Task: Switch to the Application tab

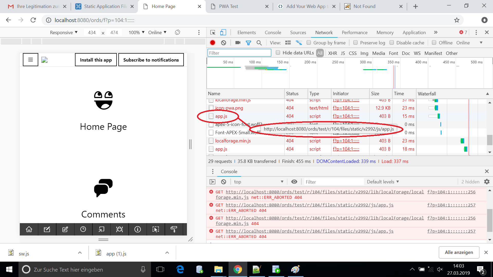Action: 414,33
